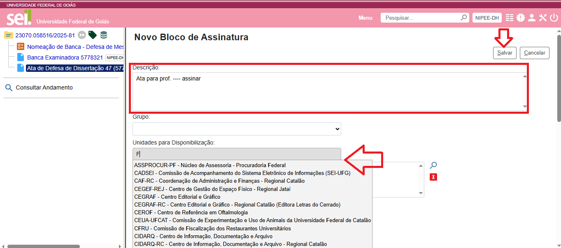561x248 pixels.
Task: Open Banca Examinadora 5778321 document
Action: click(64, 57)
